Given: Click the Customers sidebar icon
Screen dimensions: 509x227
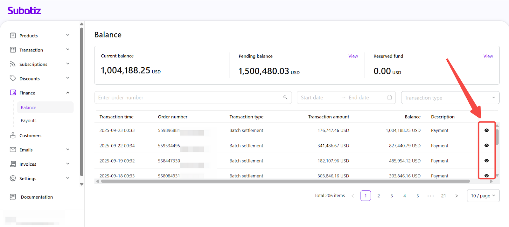Looking at the screenshot, I should [13, 135].
